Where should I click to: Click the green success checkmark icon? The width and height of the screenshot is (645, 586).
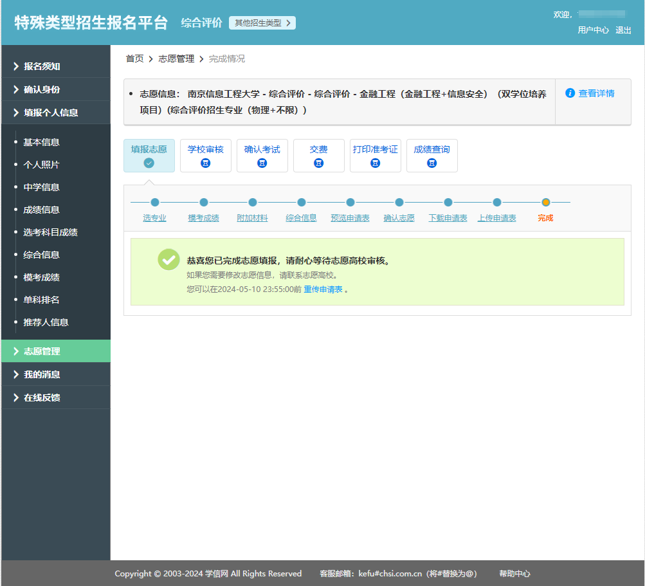pyautogui.click(x=168, y=260)
